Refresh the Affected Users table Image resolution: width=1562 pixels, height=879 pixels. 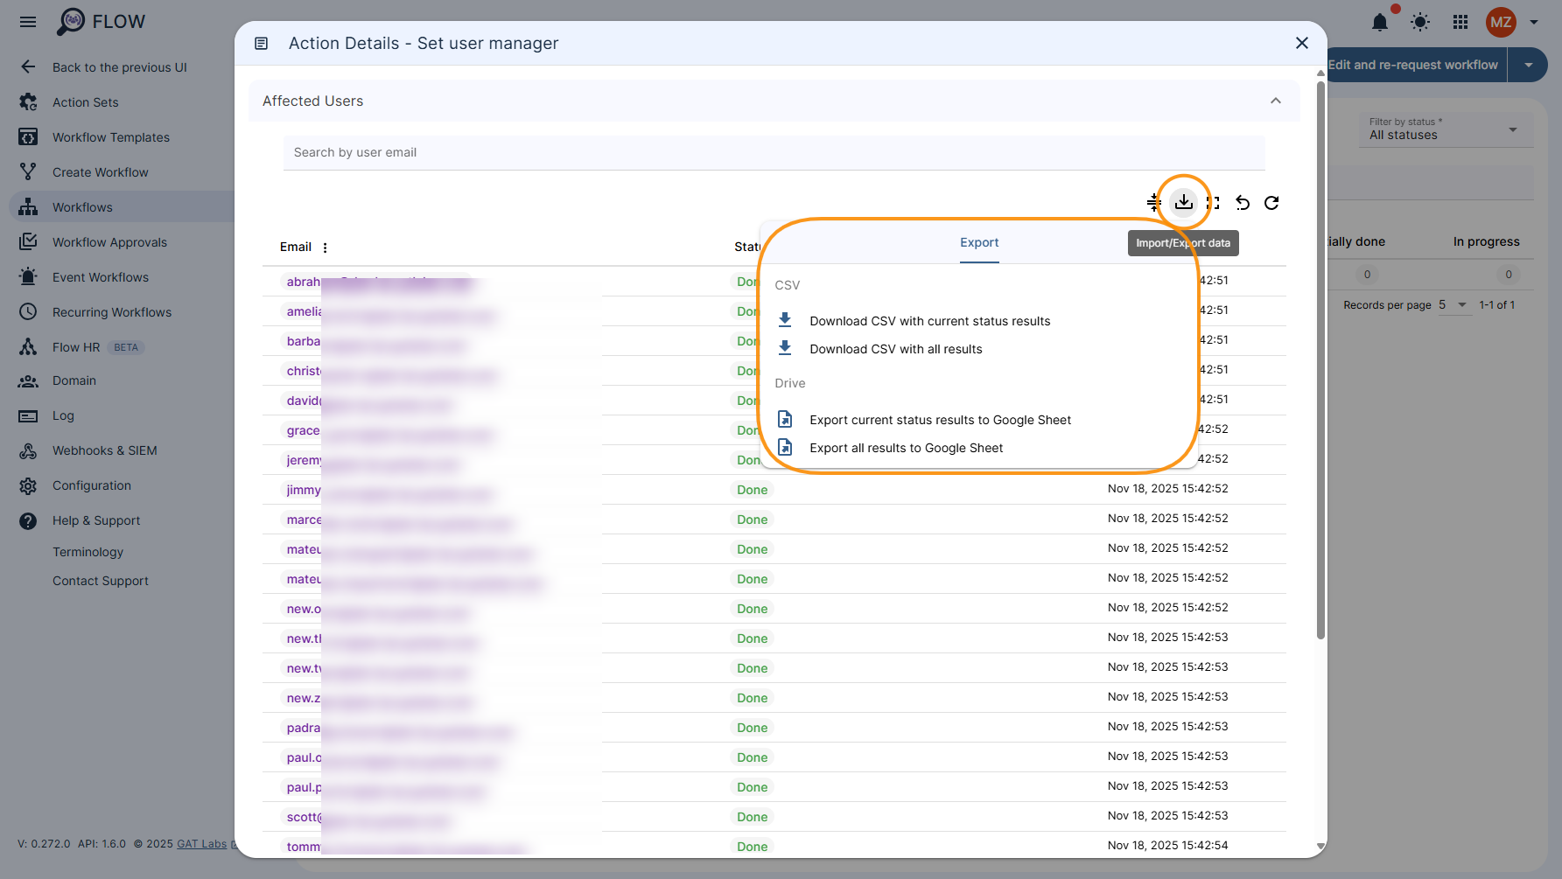tap(1271, 202)
